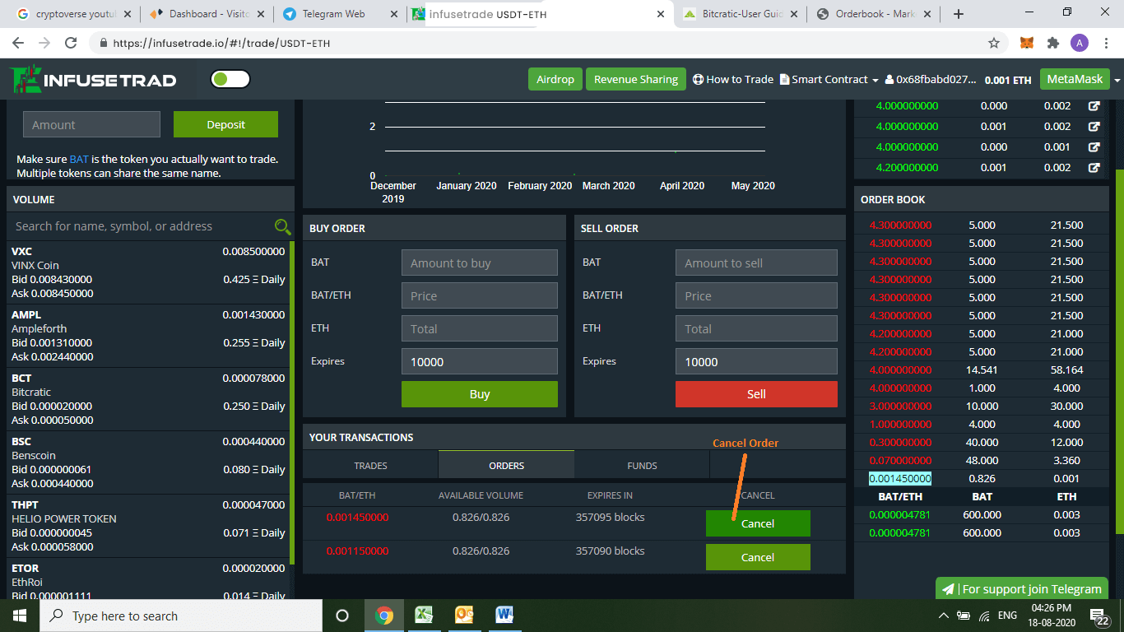Open the MetaMask fox extension icon

(x=1027, y=43)
